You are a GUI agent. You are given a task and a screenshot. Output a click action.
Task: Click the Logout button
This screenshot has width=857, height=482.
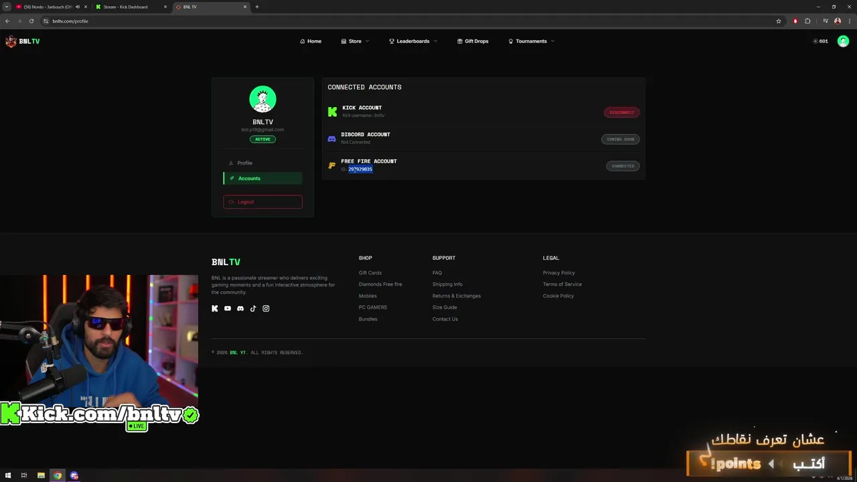coord(262,202)
